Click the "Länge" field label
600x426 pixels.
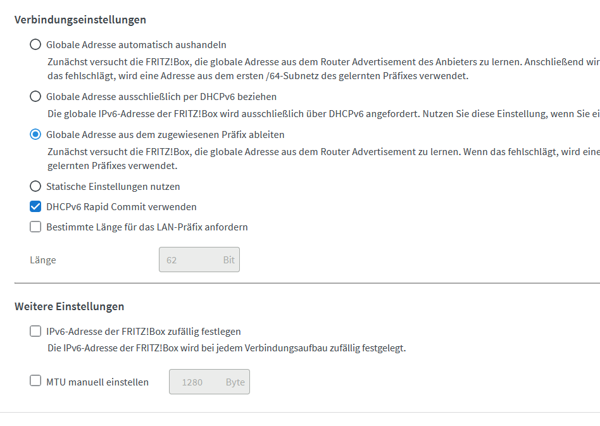(x=43, y=260)
